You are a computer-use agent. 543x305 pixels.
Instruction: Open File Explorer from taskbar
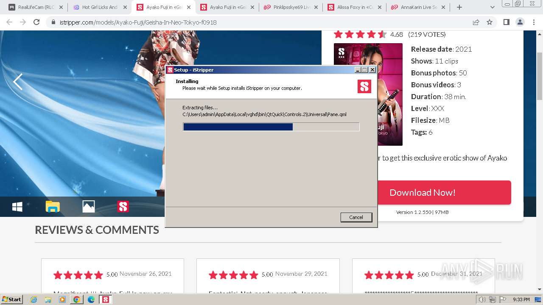pos(48,299)
